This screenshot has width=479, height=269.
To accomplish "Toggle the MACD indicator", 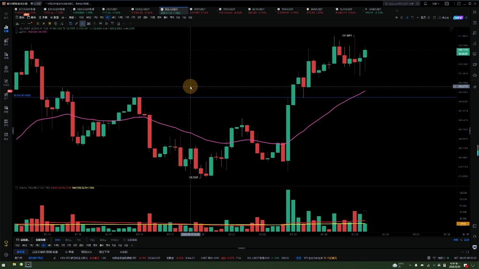I will click(115, 240).
